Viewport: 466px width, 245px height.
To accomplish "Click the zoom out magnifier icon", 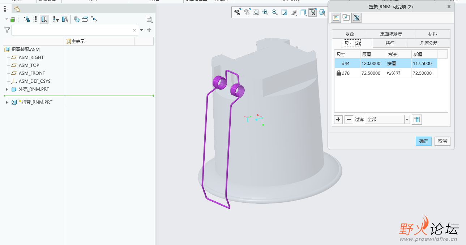I will click(274, 12).
